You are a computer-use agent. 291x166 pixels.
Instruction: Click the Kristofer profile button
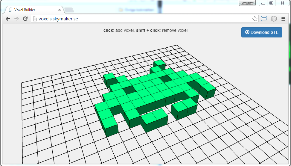(247, 3)
